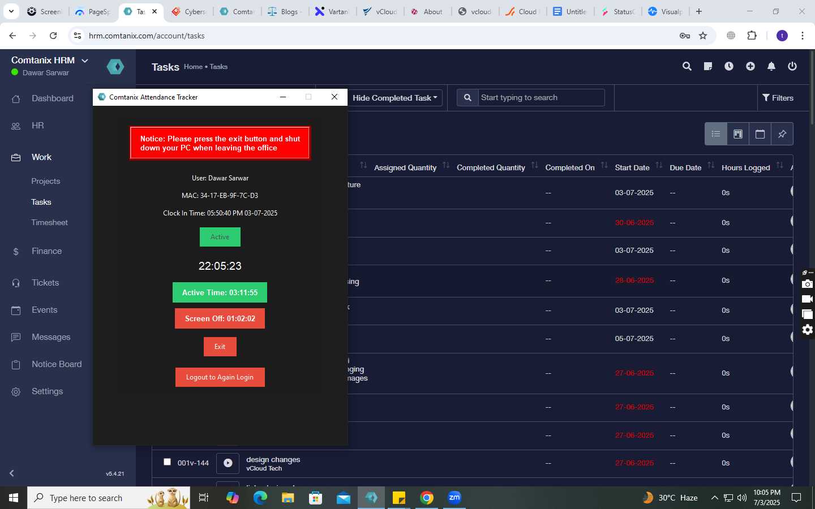Open Messages in the sidebar
The image size is (815, 509).
[x=51, y=337]
